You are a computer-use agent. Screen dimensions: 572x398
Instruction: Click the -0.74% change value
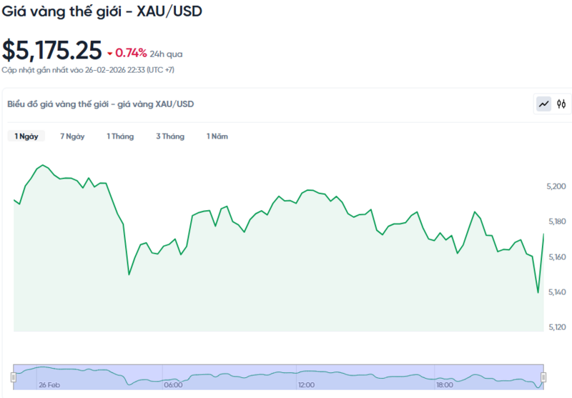click(131, 52)
